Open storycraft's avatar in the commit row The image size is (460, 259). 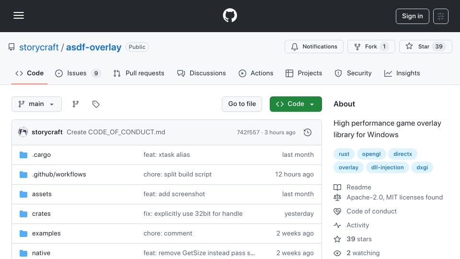click(x=23, y=132)
